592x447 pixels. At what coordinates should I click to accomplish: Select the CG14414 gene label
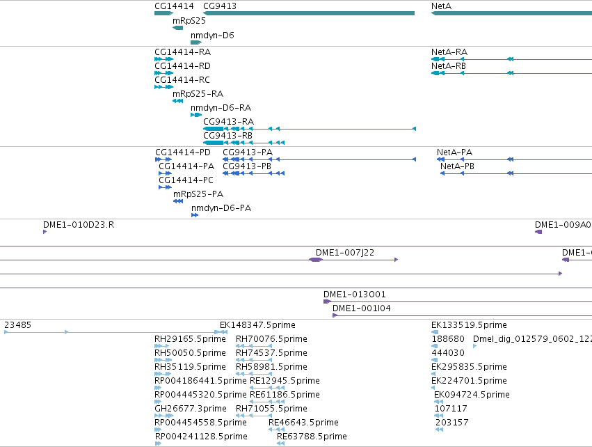coord(174,6)
